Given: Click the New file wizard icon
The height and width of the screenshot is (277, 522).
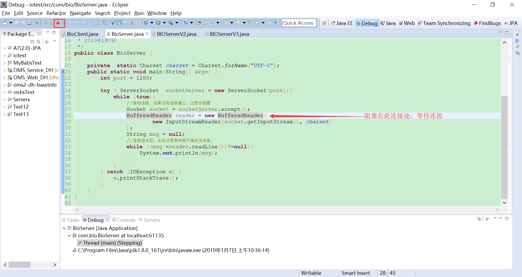Looking at the screenshot, I should pyautogui.click(x=5, y=23).
